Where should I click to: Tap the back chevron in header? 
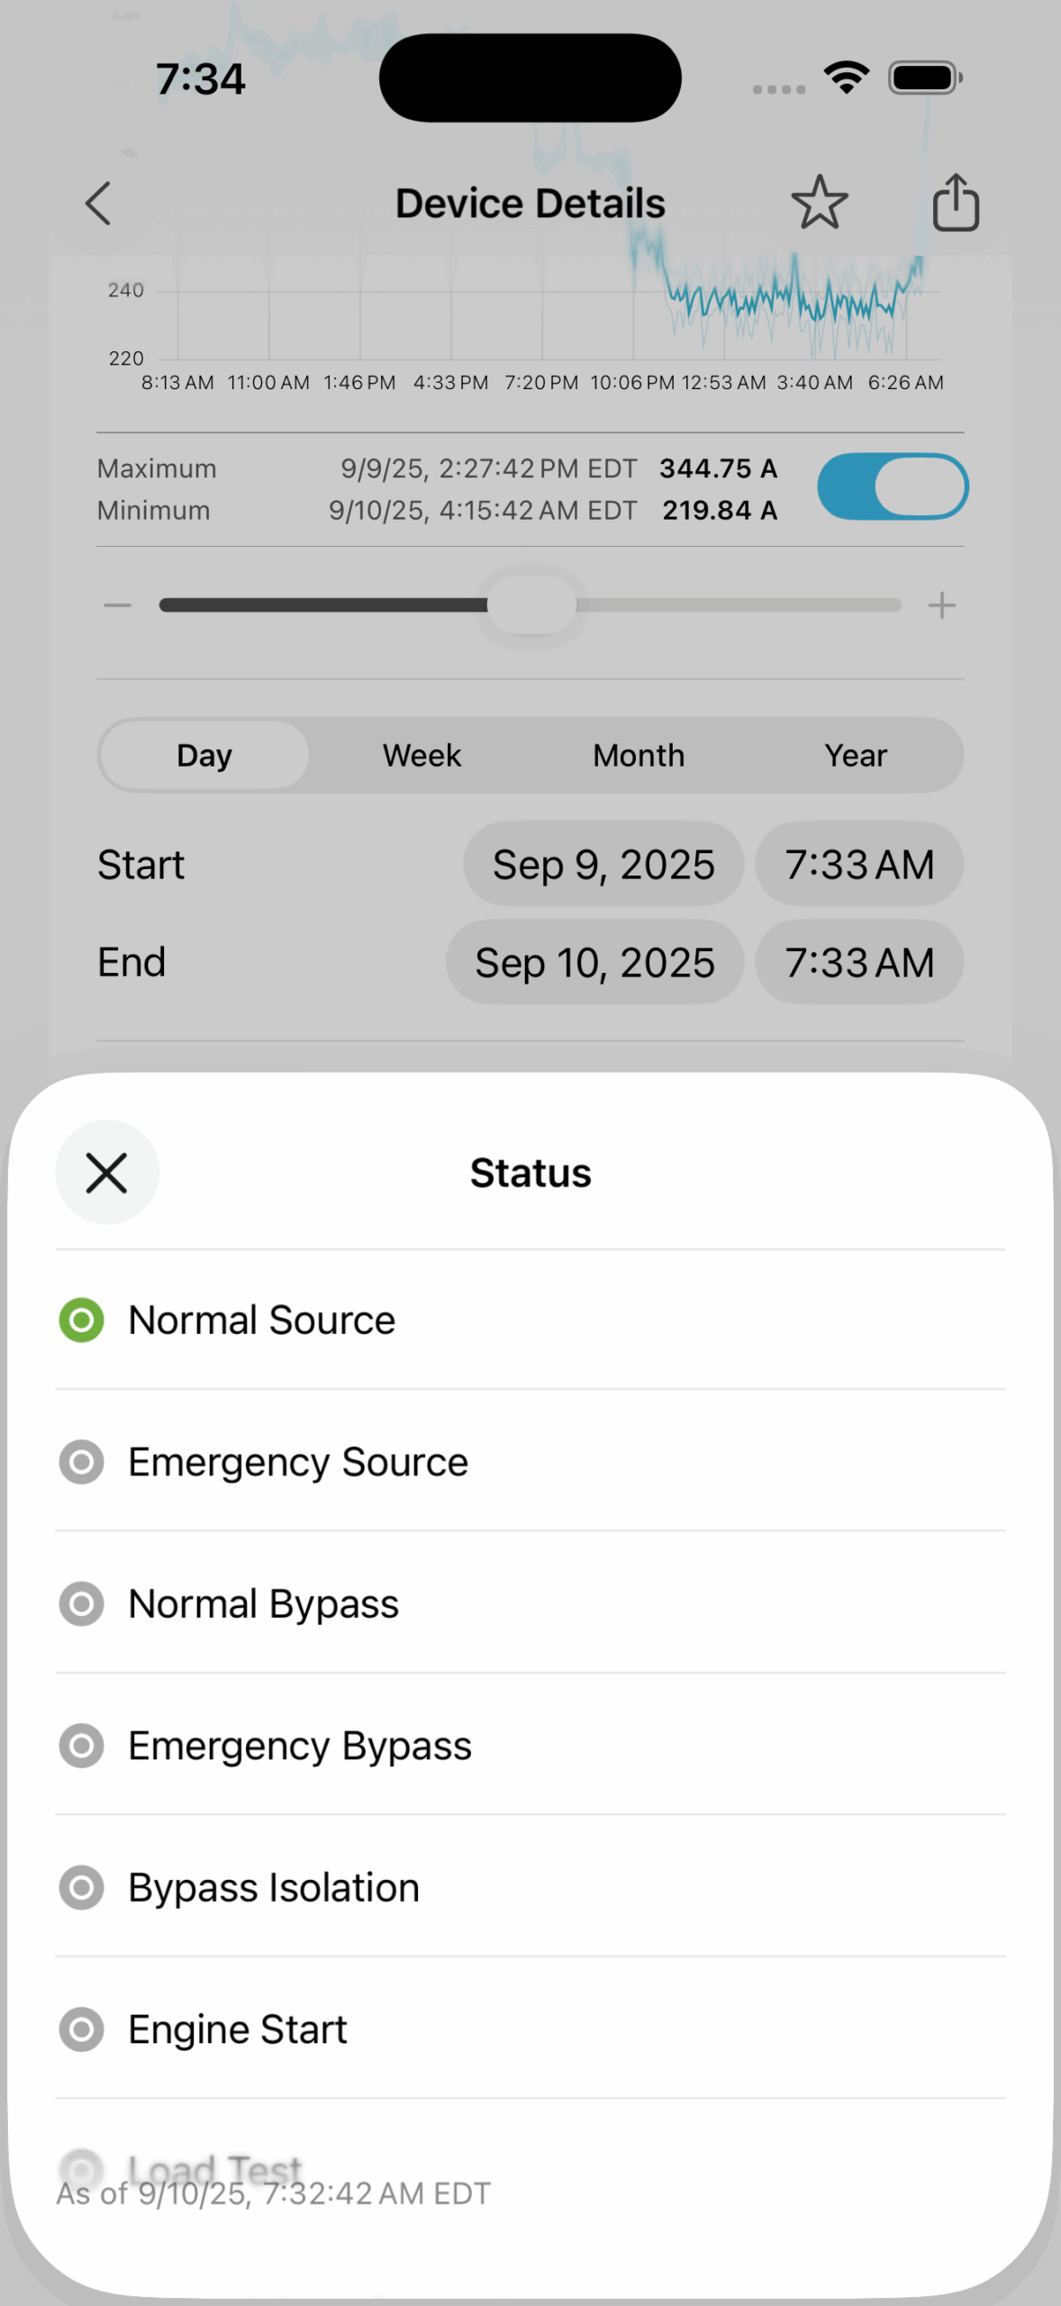(x=98, y=204)
